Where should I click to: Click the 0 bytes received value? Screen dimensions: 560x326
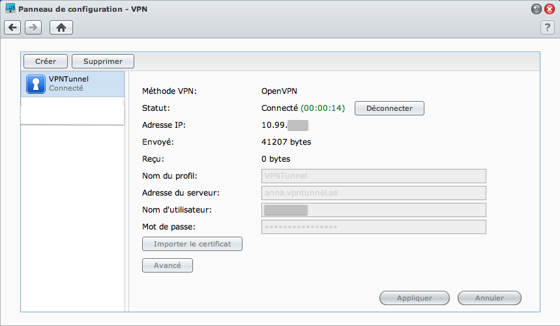[276, 159]
